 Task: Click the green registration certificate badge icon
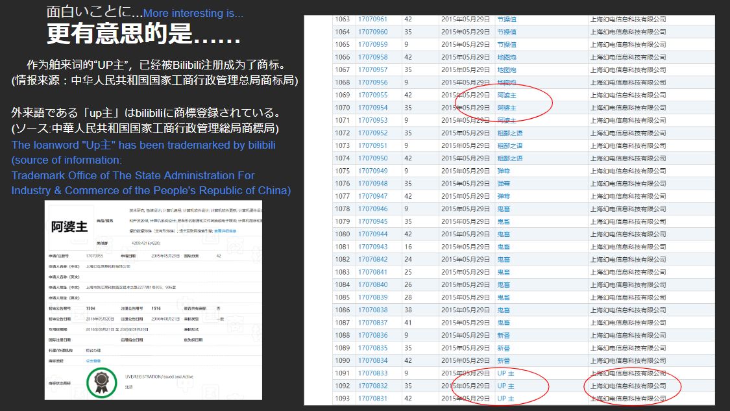(x=101, y=382)
